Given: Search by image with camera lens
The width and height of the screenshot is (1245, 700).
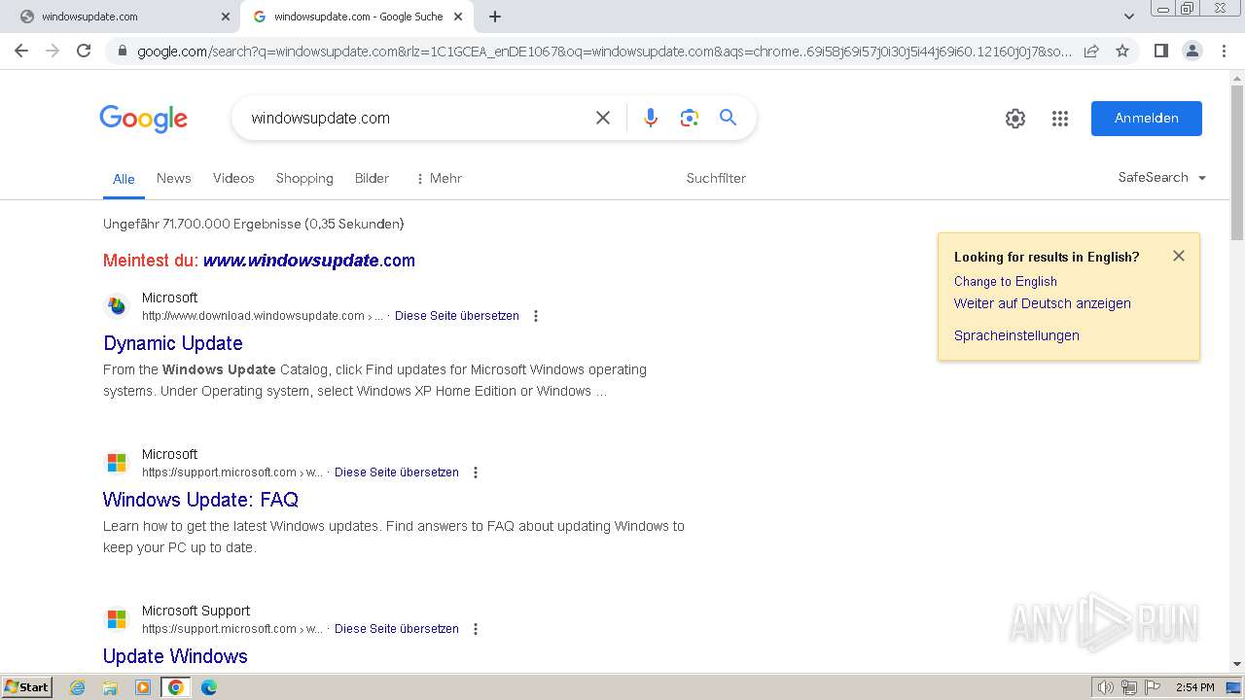Looking at the screenshot, I should point(690,118).
